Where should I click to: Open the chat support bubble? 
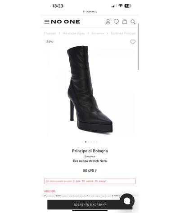pyautogui.click(x=127, y=201)
